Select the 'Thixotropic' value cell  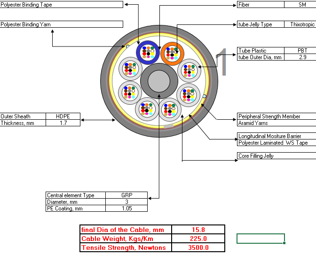point(300,24)
